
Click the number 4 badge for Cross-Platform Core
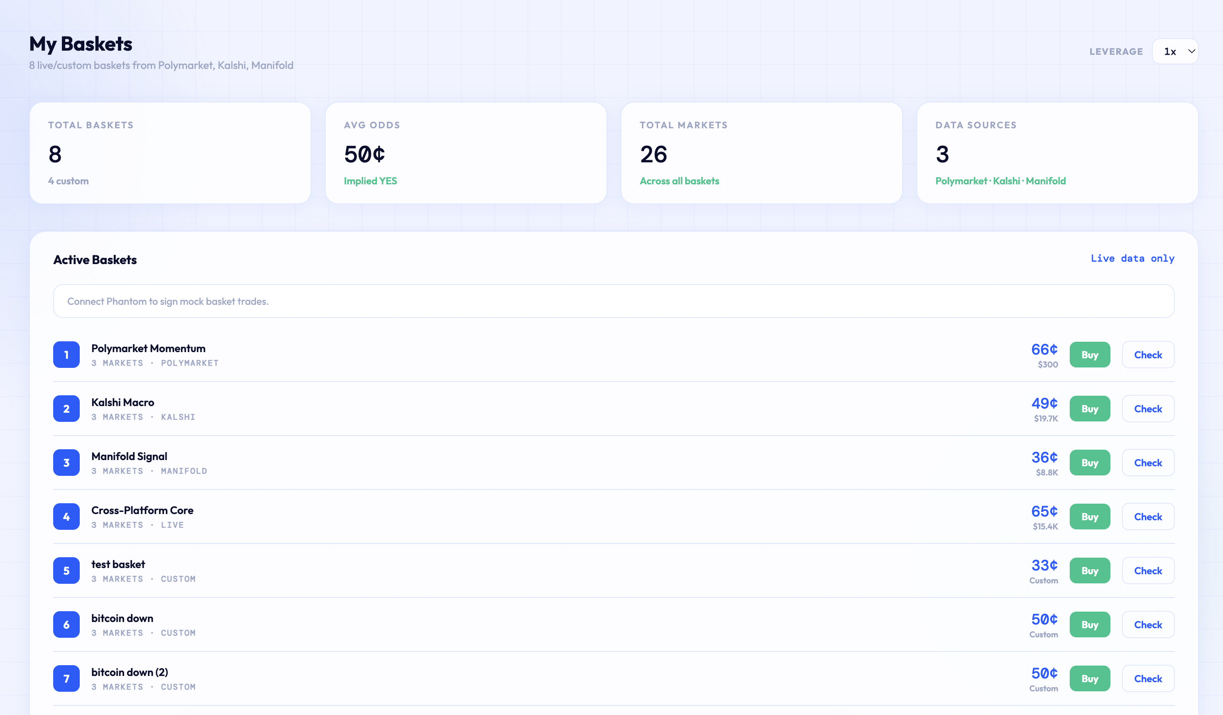pos(66,517)
